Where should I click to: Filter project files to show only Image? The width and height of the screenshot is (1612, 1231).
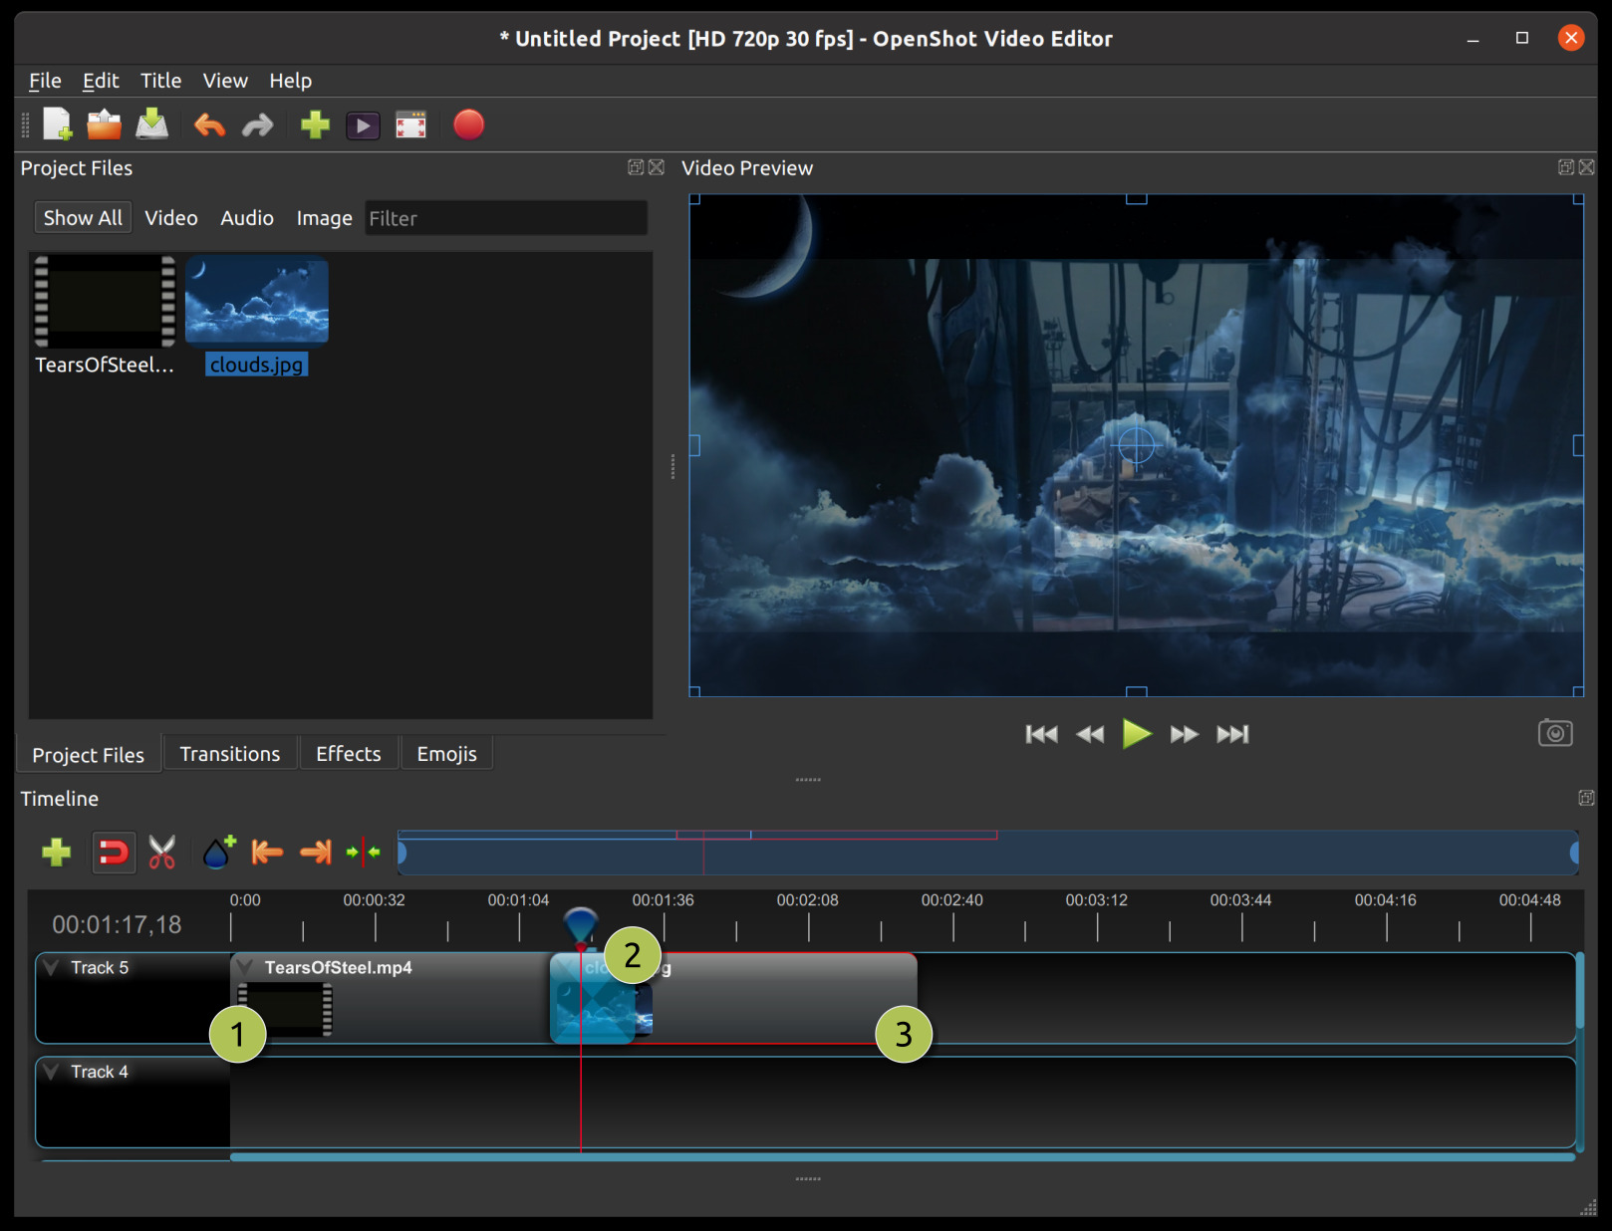click(324, 217)
